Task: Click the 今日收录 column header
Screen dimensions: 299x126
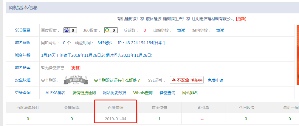Action: pos(247,108)
